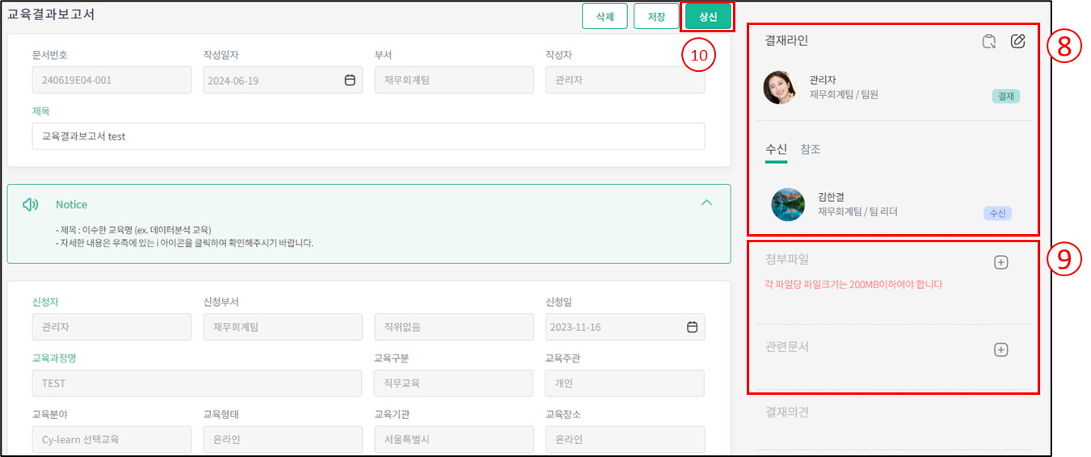
Task: Switch to the 참조 tab
Action: 811,149
